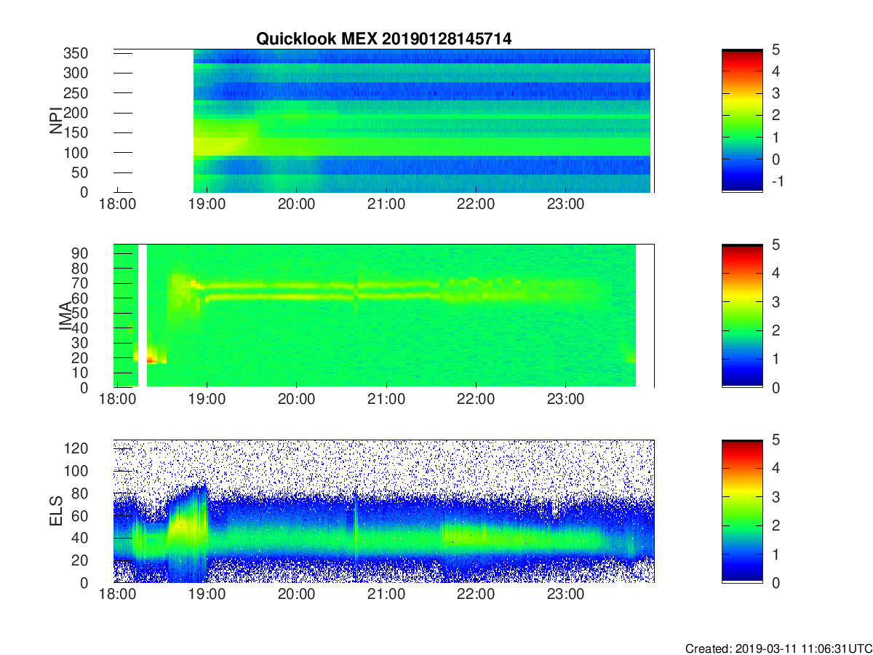
Task: Click the NPI colorbar scale
Action: (742, 121)
